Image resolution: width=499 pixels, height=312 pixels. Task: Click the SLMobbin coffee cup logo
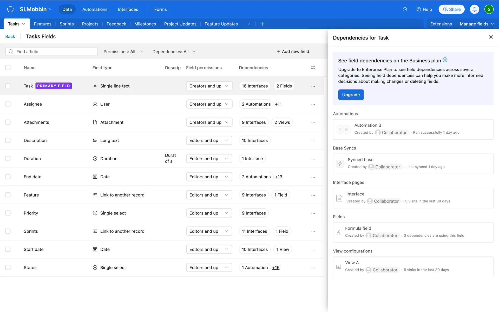[11, 9]
